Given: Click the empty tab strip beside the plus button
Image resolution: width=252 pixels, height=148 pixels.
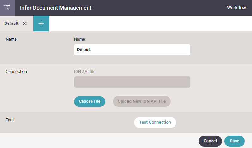Looking at the screenshot, I should 151,23.
